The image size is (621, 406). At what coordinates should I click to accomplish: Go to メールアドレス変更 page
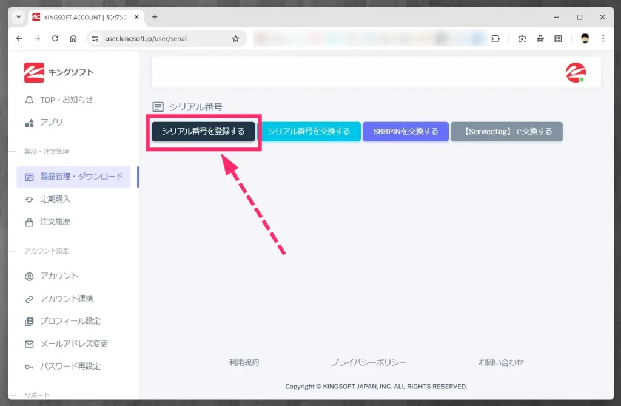pos(73,343)
